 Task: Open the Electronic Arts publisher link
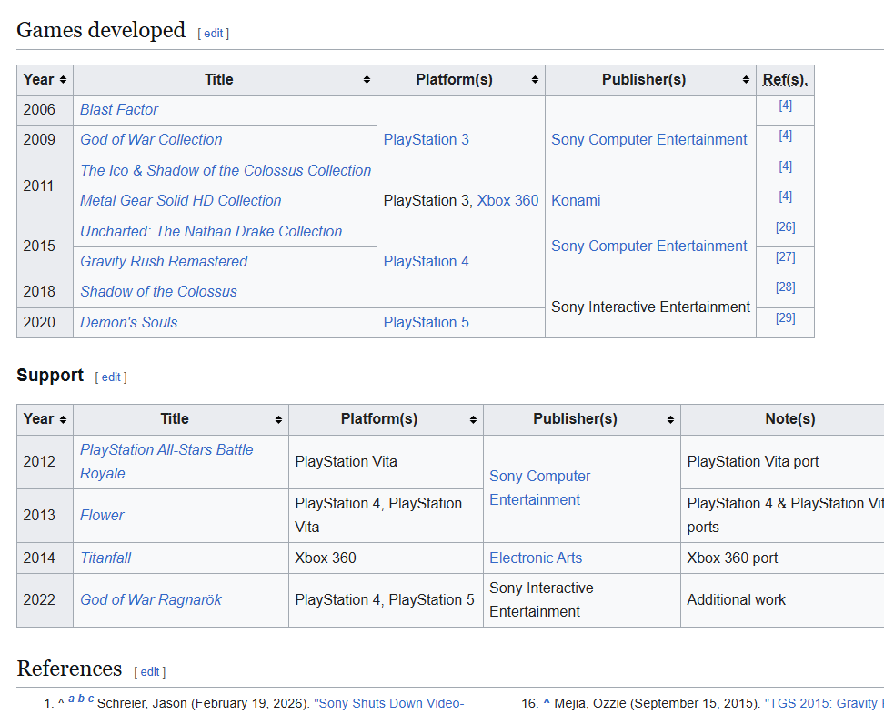pos(536,558)
